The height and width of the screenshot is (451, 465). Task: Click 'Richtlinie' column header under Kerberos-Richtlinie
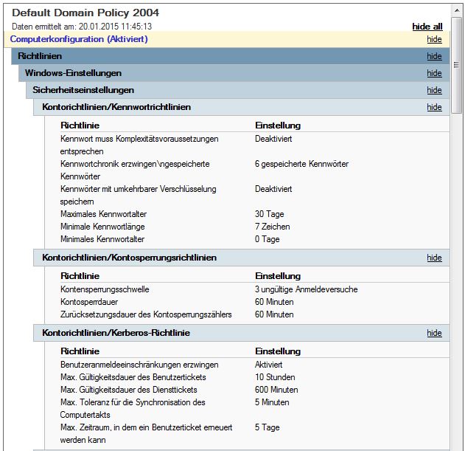point(80,351)
